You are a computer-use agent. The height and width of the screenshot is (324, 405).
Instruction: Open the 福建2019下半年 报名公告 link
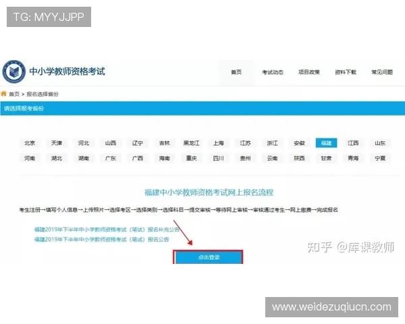pyautogui.click(x=101, y=240)
